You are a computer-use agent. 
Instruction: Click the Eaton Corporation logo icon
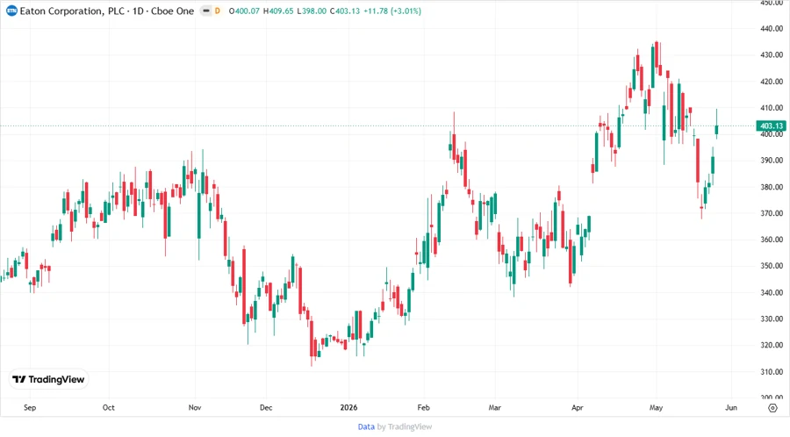tap(11, 11)
